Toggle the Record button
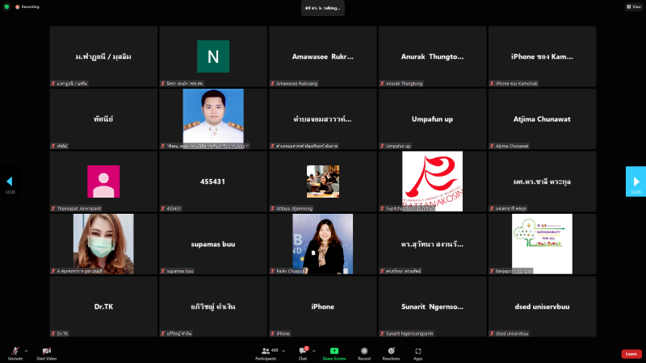Viewport: 646px width, 363px height. click(x=364, y=353)
